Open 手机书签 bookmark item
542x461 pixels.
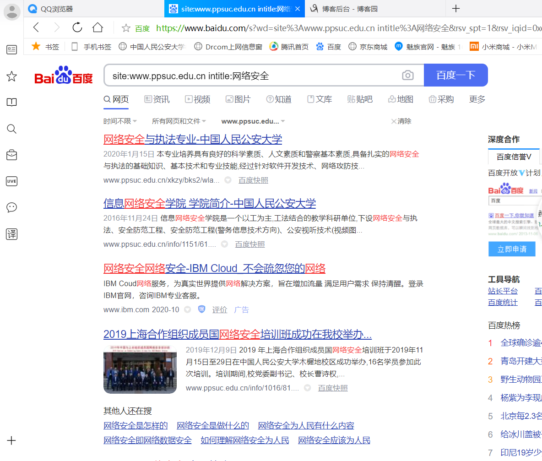(x=91, y=47)
